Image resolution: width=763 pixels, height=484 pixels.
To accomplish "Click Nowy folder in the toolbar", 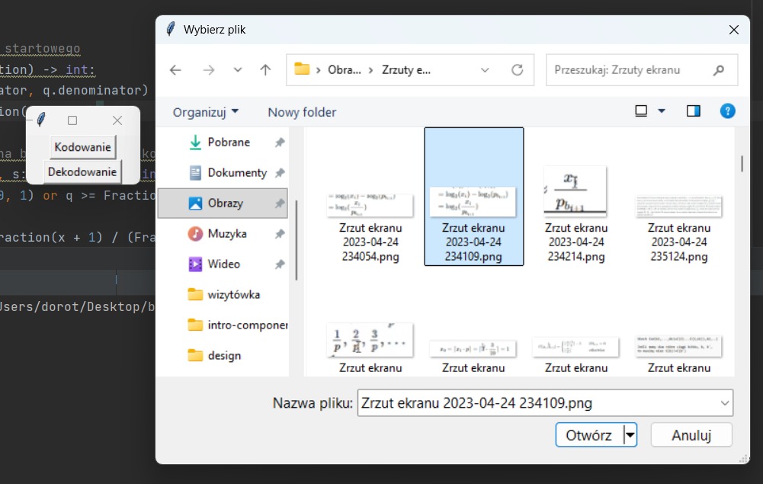I will [302, 112].
